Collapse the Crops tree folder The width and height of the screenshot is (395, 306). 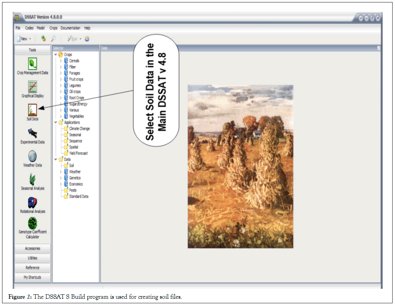pos(55,55)
